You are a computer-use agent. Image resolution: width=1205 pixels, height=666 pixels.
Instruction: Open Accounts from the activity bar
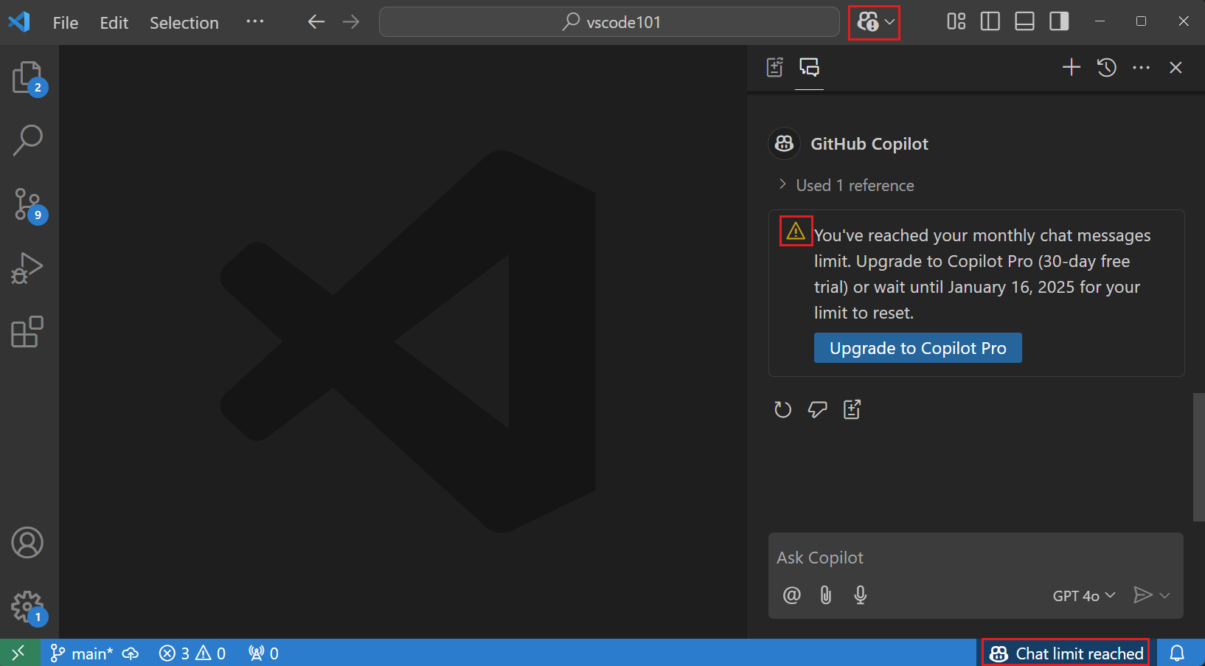(28, 543)
